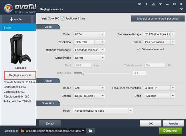Open the title bar dropdown triangle menu
The height and width of the screenshot is (136, 186).
pos(160,4)
